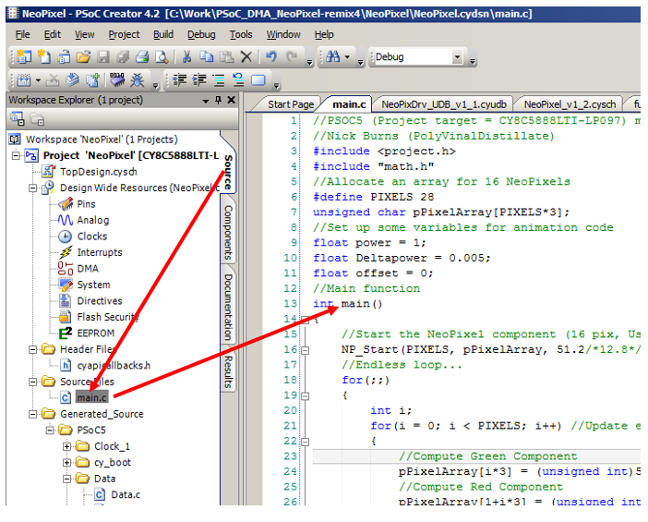
Task: Switch to NeoPixel_v1_2.cysch tab
Action: [570, 104]
